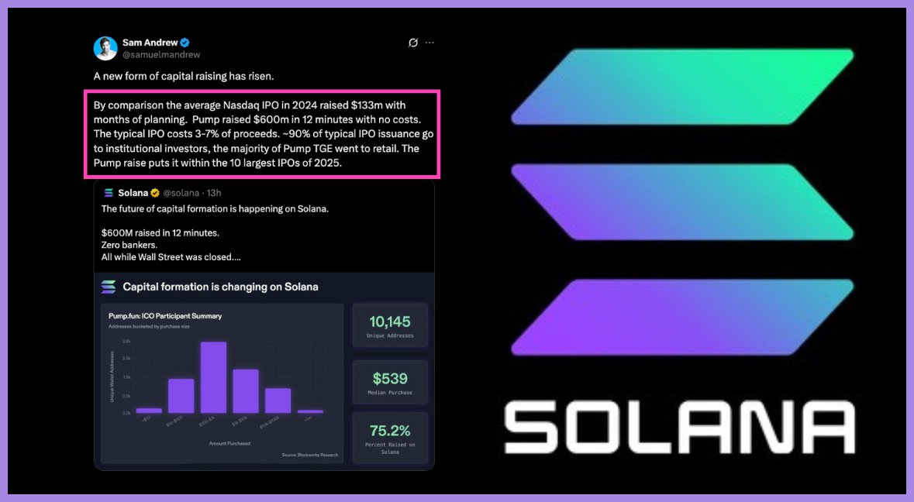Click the large SOLANA wordmark
Viewport: 914px width, 502px height.
(680, 427)
